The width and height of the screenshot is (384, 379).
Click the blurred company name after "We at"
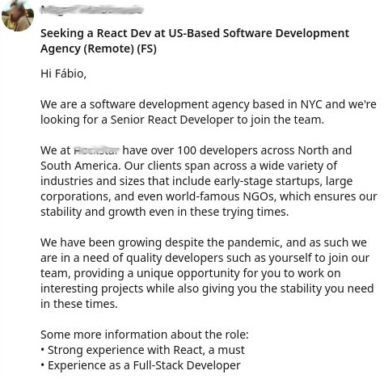(x=96, y=150)
